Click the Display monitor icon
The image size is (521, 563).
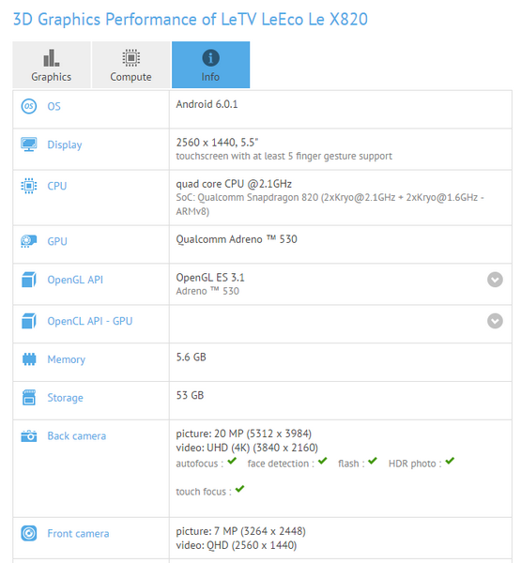[29, 145]
